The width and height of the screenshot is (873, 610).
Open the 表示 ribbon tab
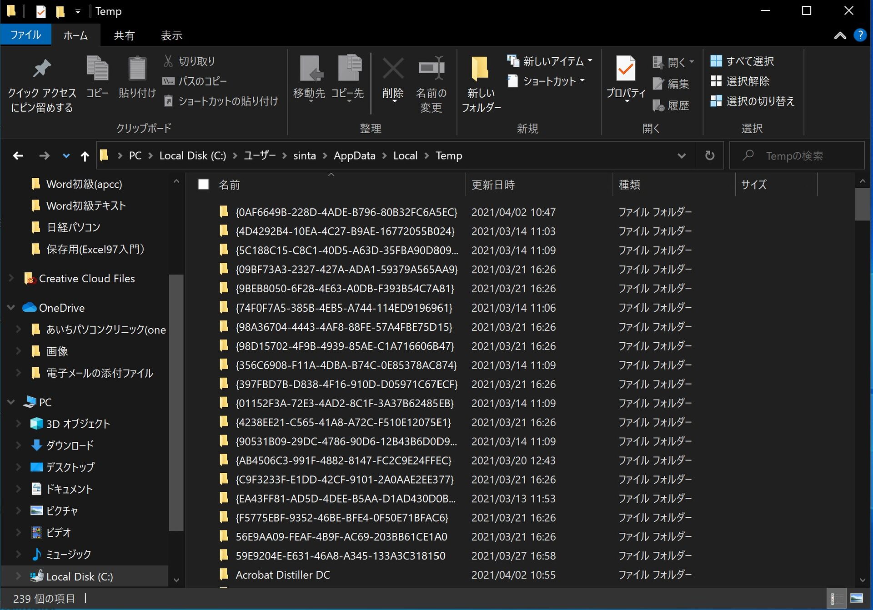point(171,35)
